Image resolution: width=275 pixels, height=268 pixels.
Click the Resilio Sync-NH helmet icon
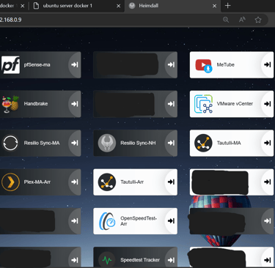click(107, 143)
